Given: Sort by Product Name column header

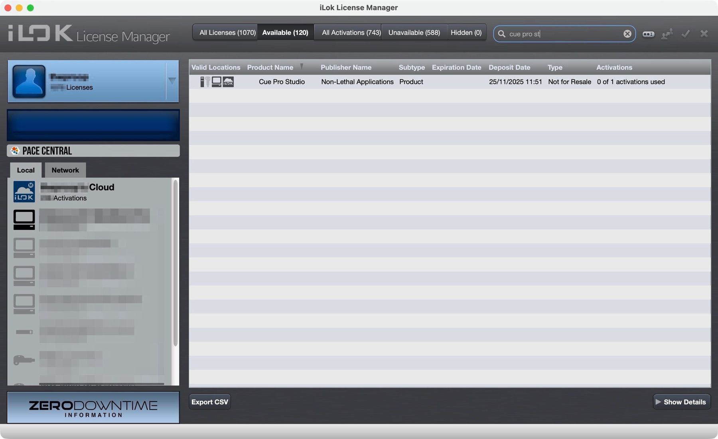Looking at the screenshot, I should tap(270, 67).
